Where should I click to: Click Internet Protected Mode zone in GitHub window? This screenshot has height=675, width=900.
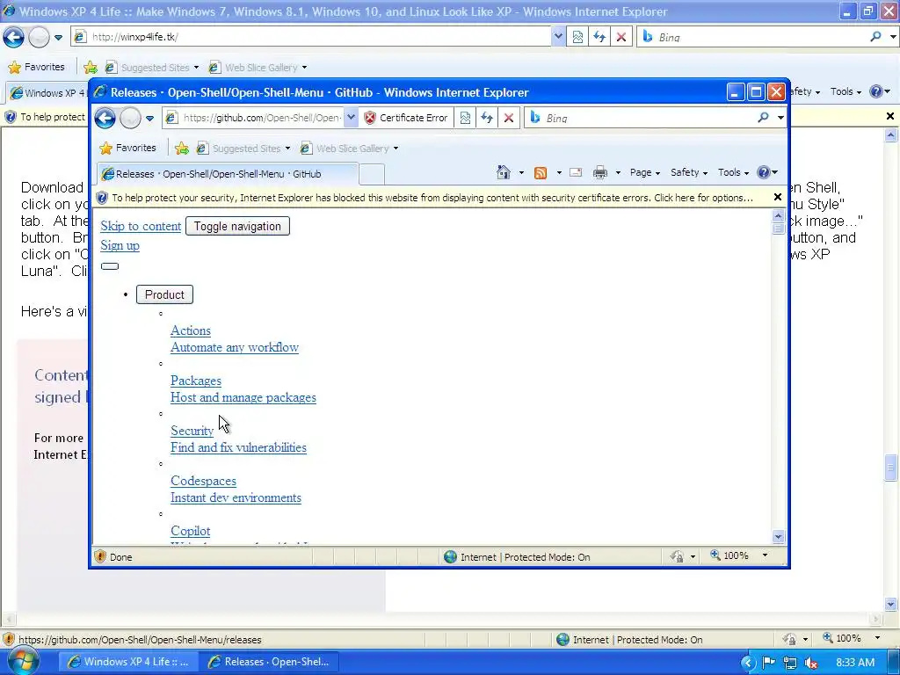[517, 556]
